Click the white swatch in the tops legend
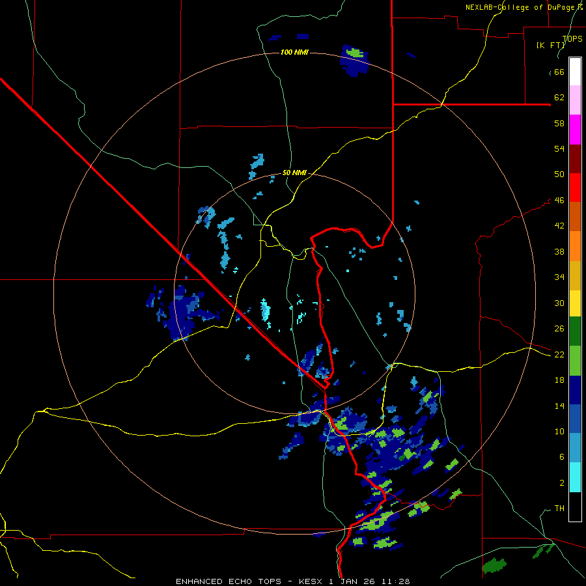This screenshot has width=586, height=586. [x=575, y=72]
